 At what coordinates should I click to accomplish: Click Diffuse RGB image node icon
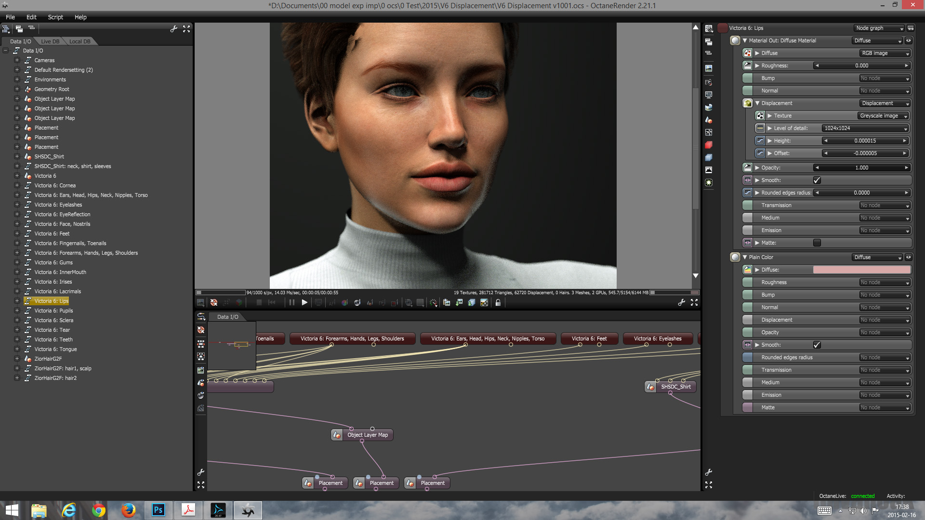click(x=747, y=53)
